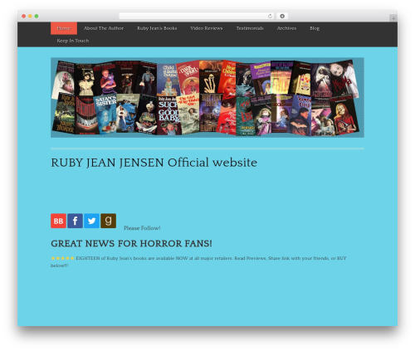This screenshot has width=415, height=351.
Task: Add a new browser tab with plus
Action: coord(393,18)
